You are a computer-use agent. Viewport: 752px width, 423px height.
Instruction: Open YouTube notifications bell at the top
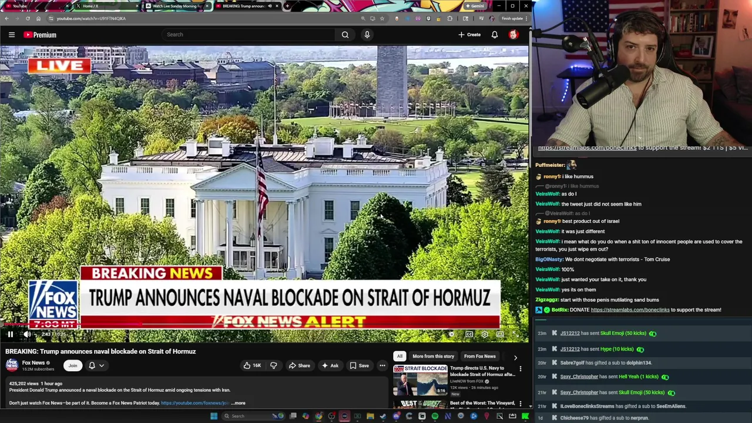pos(495,35)
